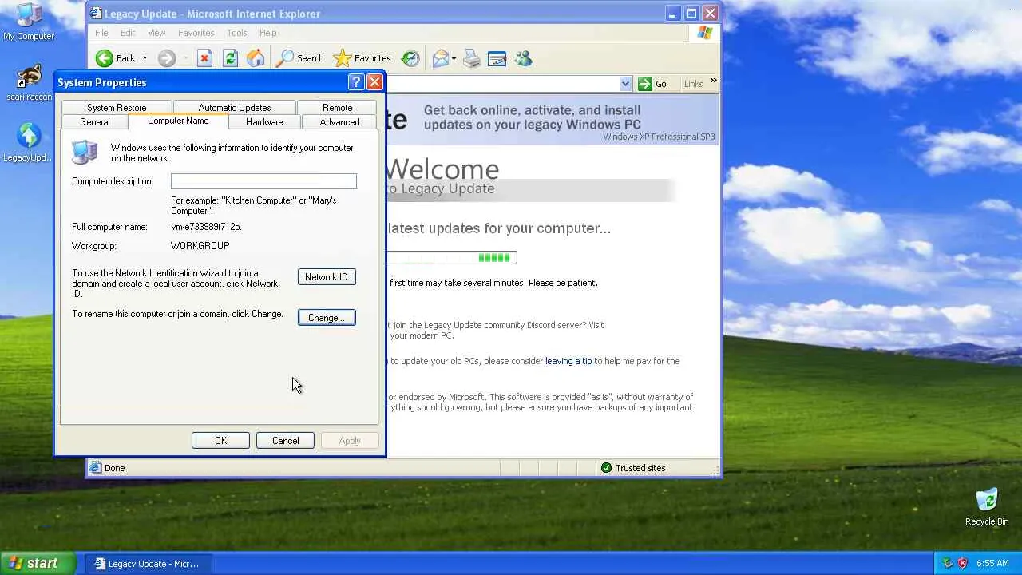Select the Computer Name tab
Screen dimensions: 1022x575
pos(178,121)
